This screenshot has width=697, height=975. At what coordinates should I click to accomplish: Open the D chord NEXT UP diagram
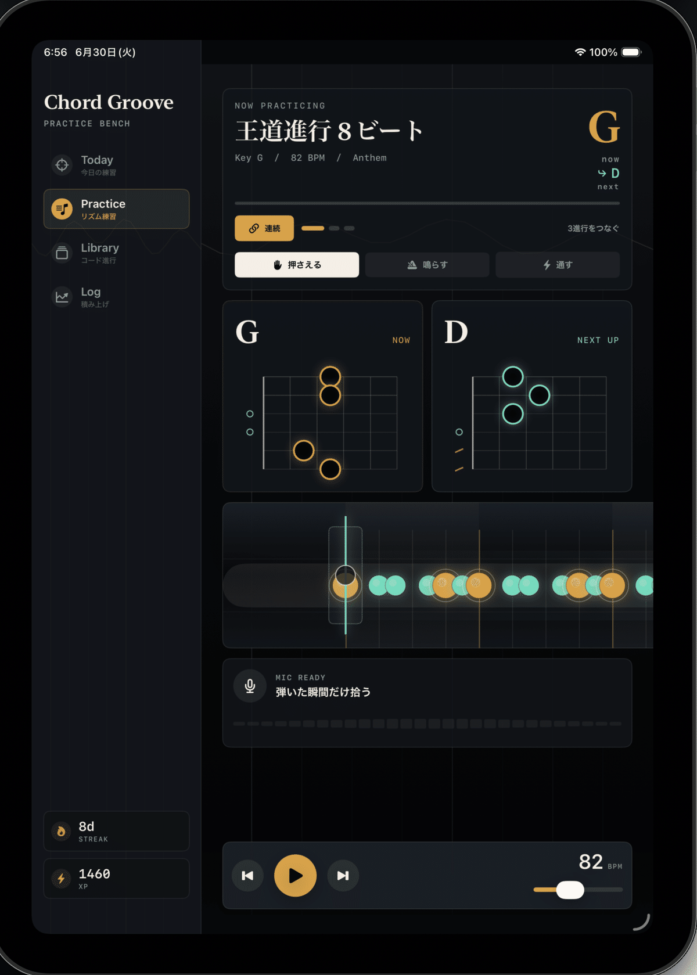[531, 396]
